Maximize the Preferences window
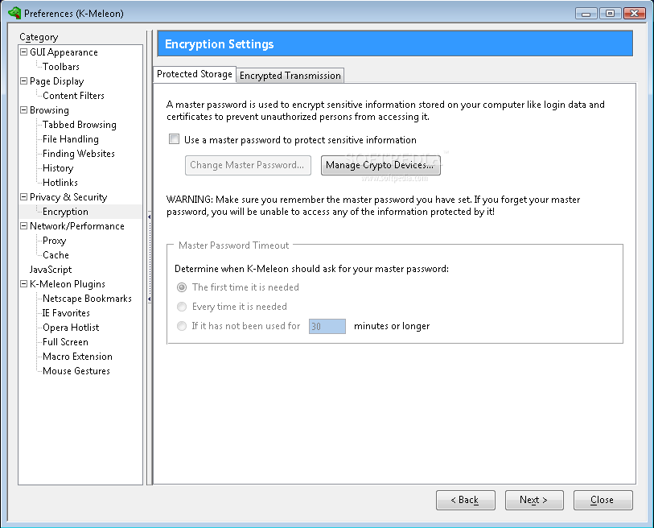 point(610,14)
